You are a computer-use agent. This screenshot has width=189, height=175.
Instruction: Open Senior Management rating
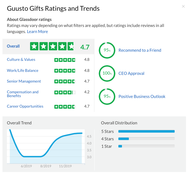pos(24,81)
